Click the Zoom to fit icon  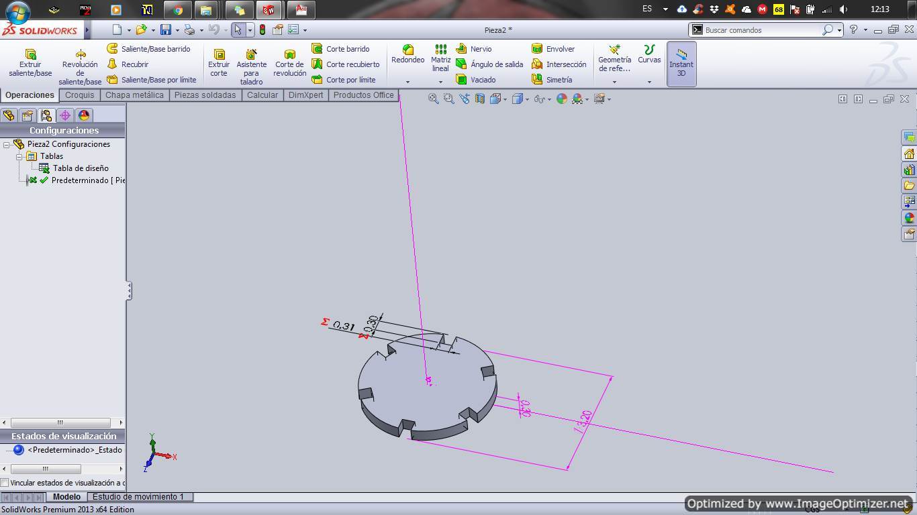pyautogui.click(x=434, y=99)
